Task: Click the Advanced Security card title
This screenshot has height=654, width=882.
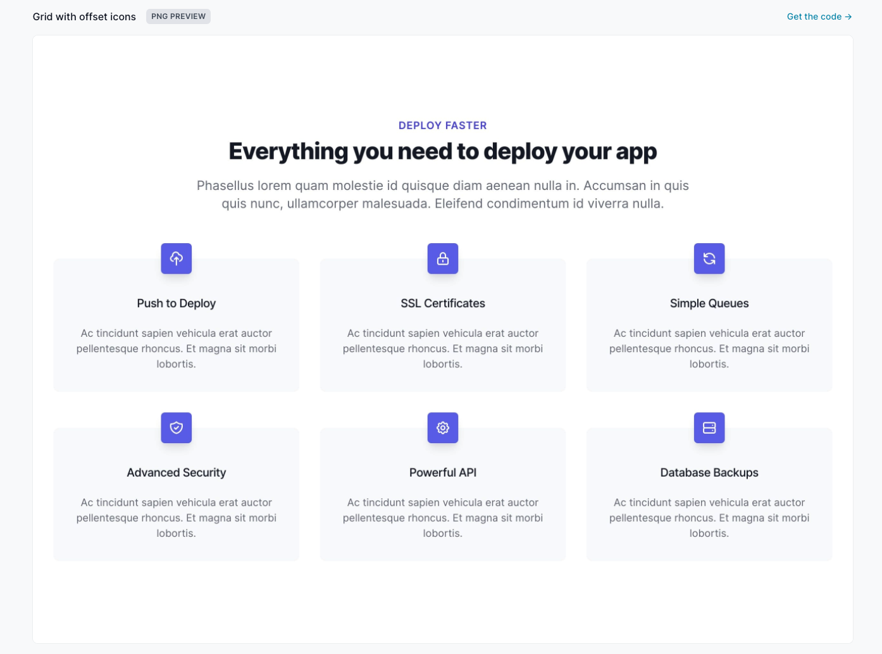Action: pos(176,472)
